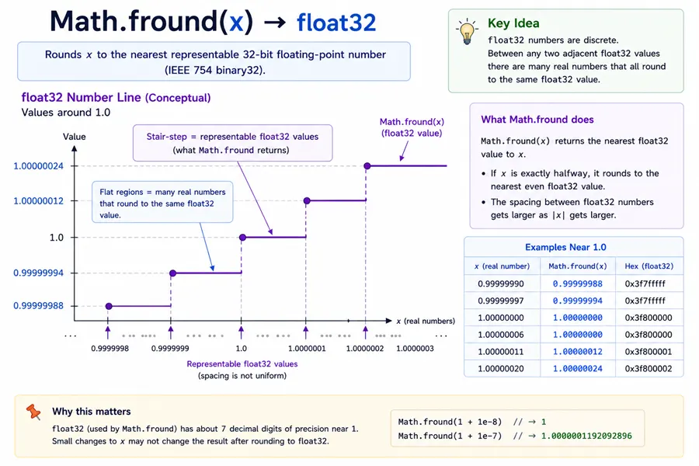Screen dimensions: 699x466
Task: Click 0x3f800000 in the 1.00000006 row
Action: [x=649, y=335]
